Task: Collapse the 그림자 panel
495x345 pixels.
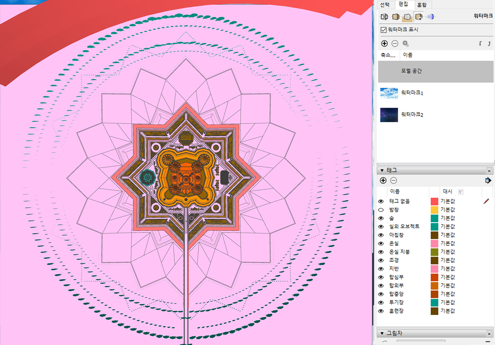Action: tap(382, 333)
